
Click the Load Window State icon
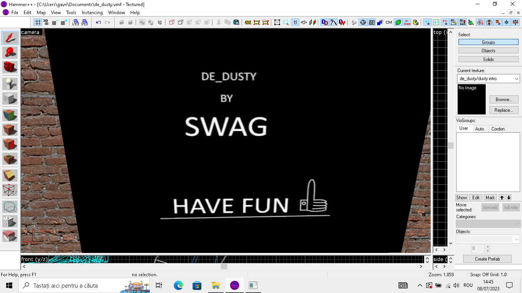[x=76, y=23]
